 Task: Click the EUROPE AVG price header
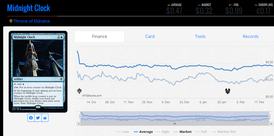pos(263,9)
